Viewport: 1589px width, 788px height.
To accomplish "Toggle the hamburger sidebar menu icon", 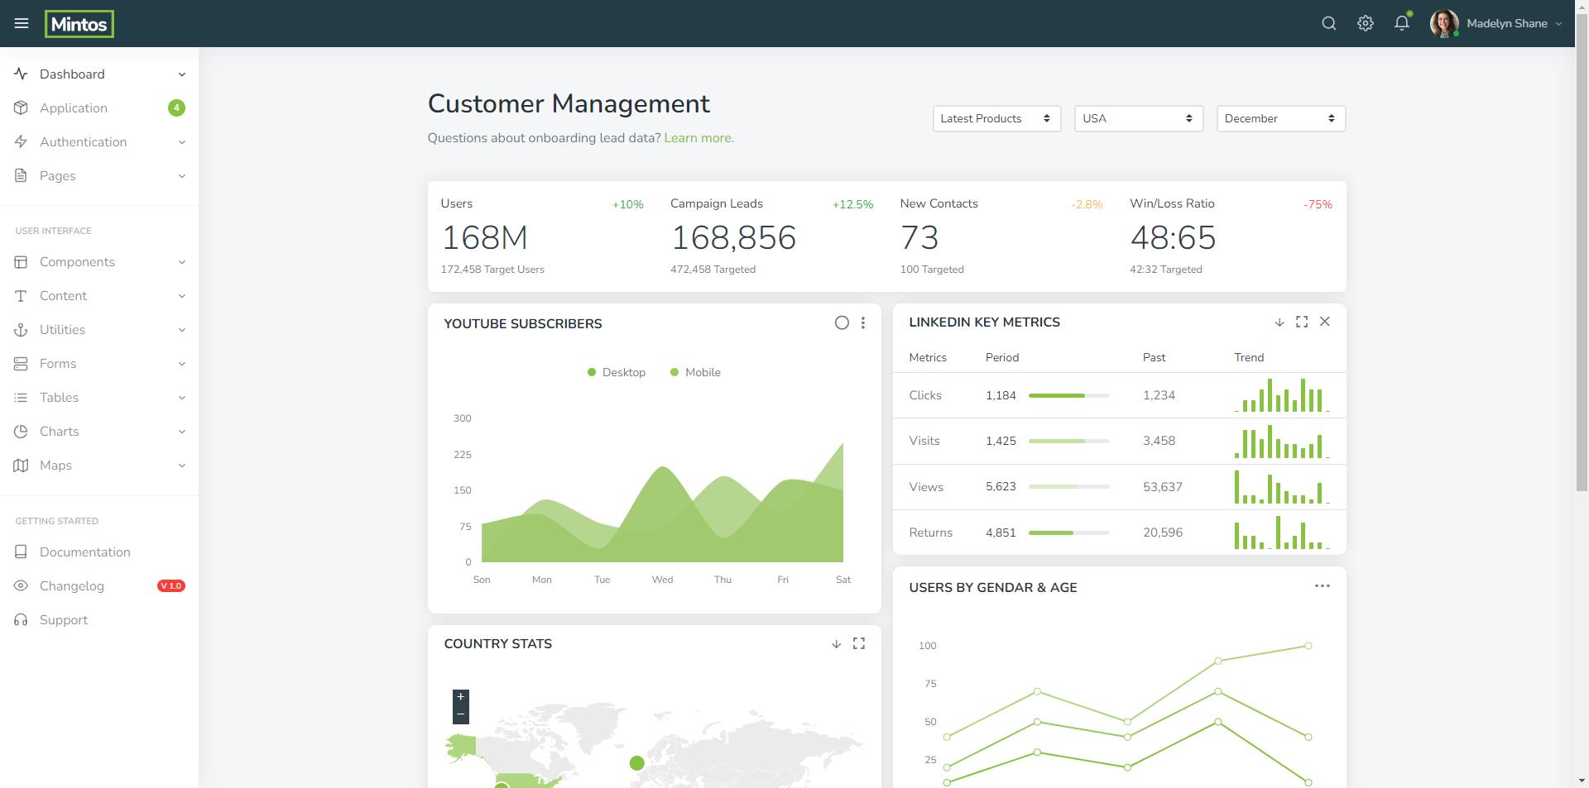I will click(22, 23).
